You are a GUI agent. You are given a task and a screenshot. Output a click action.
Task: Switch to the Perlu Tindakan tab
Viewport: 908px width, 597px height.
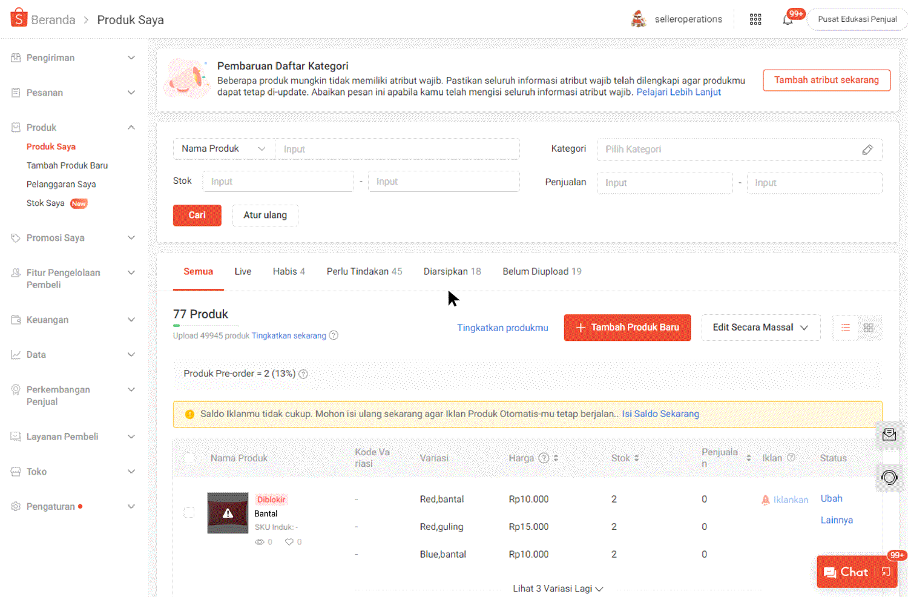click(364, 271)
